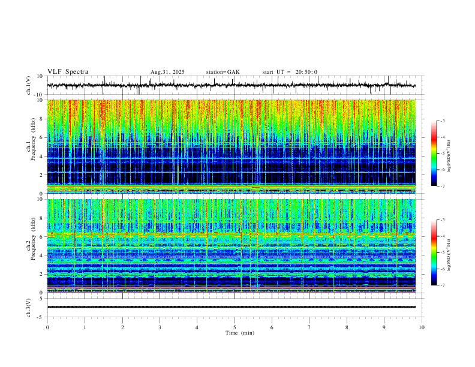This screenshot has height=367, width=475.
Task: Click the 'ch.1(V)' waveform axis label
Action: [29, 85]
